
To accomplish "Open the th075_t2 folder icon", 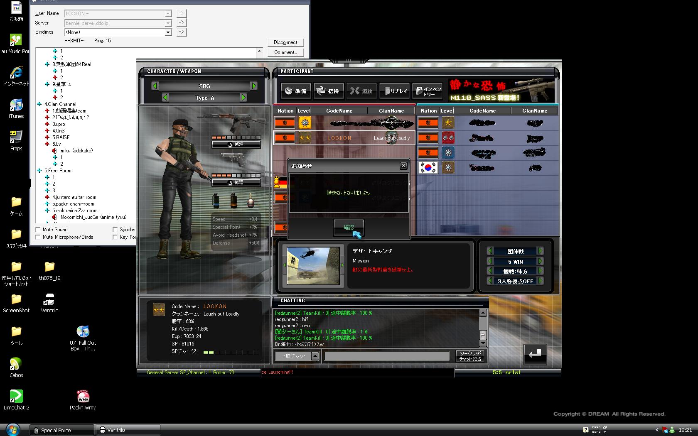I will [x=49, y=270].
